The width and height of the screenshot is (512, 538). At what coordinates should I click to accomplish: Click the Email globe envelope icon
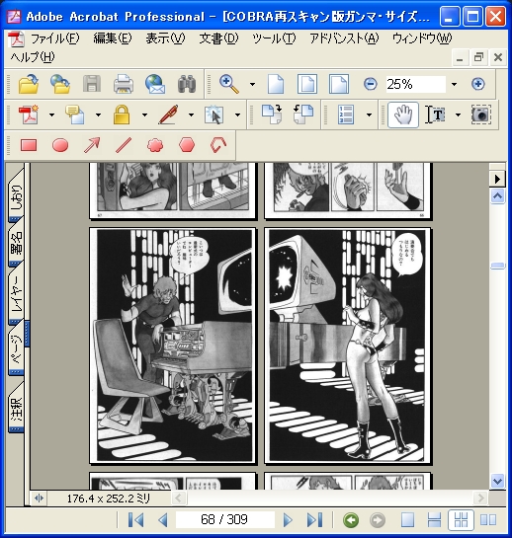[155, 84]
